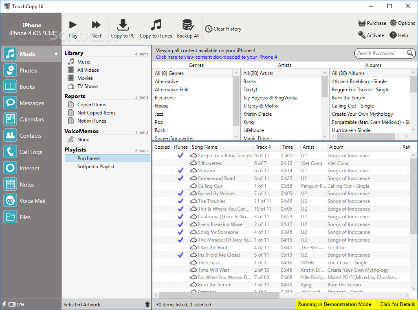
Task: Expand Selected Artwork panel arrow
Action: (x=147, y=304)
